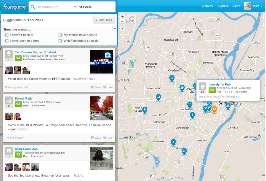This screenshot has width=266, height=181.
Task: Collapse the 'Show me places' filter panel
Action: (x=115, y=28)
